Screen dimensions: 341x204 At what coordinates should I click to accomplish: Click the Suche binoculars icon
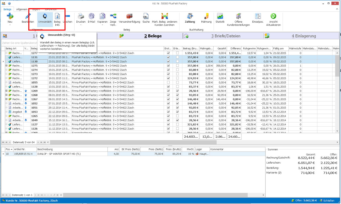[146, 17]
